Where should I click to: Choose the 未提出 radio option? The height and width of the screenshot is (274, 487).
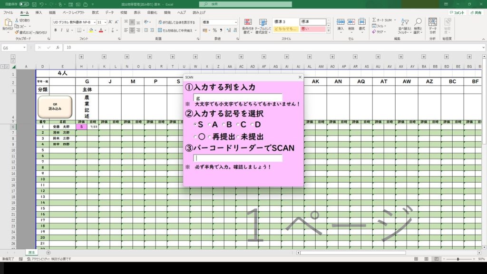237,137
